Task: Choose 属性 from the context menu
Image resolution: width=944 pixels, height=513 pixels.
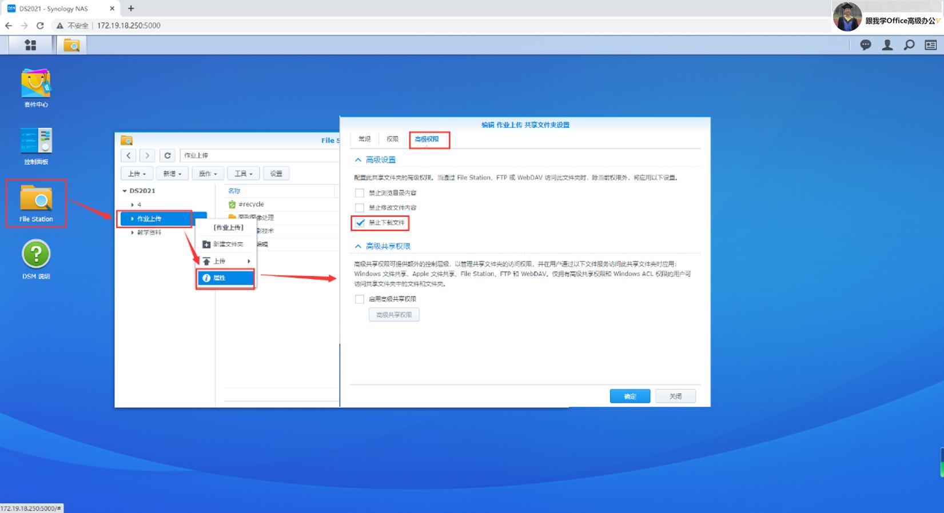Action: click(x=226, y=278)
